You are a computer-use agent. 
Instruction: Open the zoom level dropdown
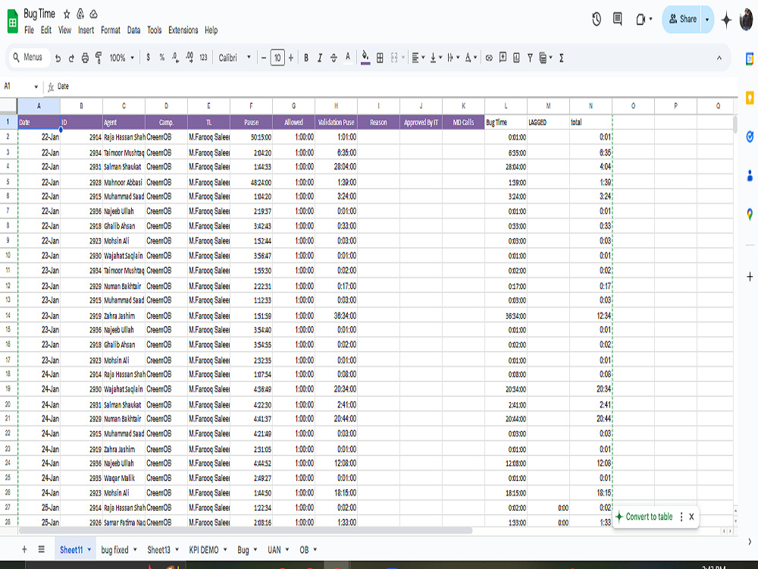point(121,58)
